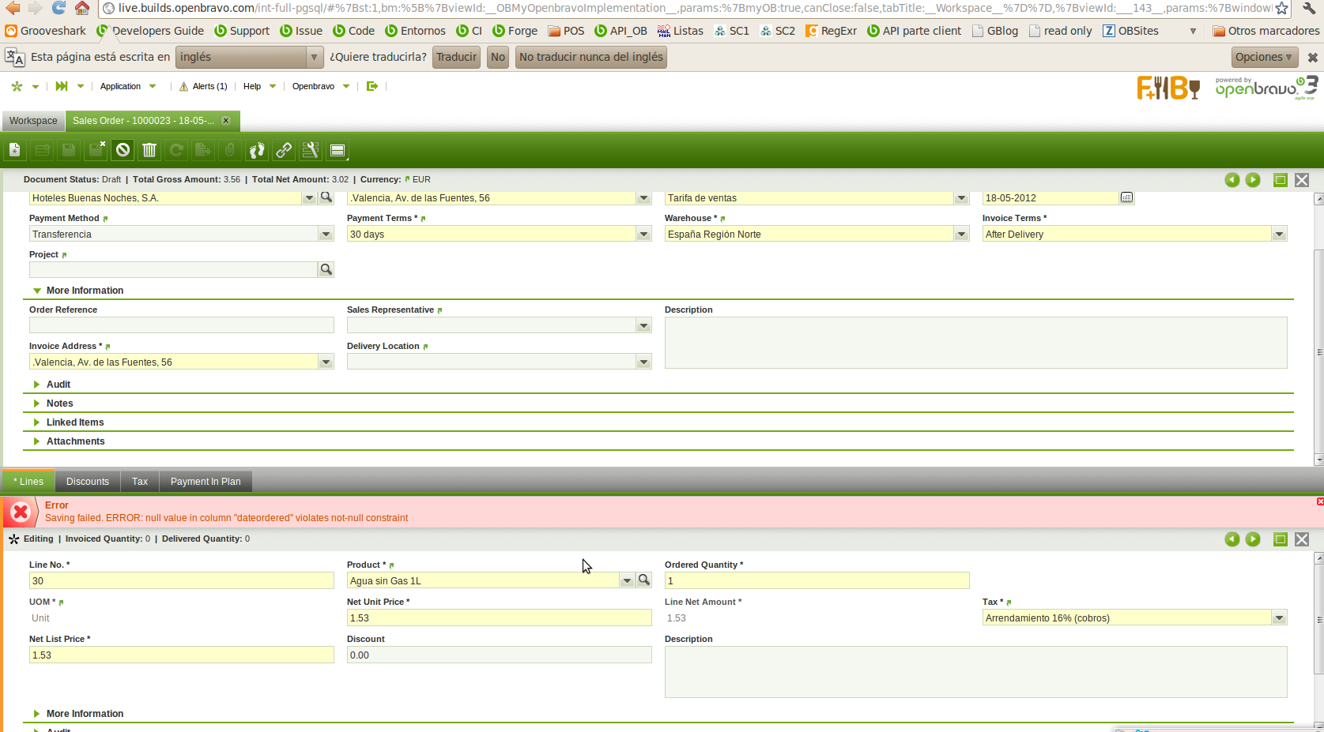
Task: Open the Tax dropdown in lines
Action: [1279, 618]
